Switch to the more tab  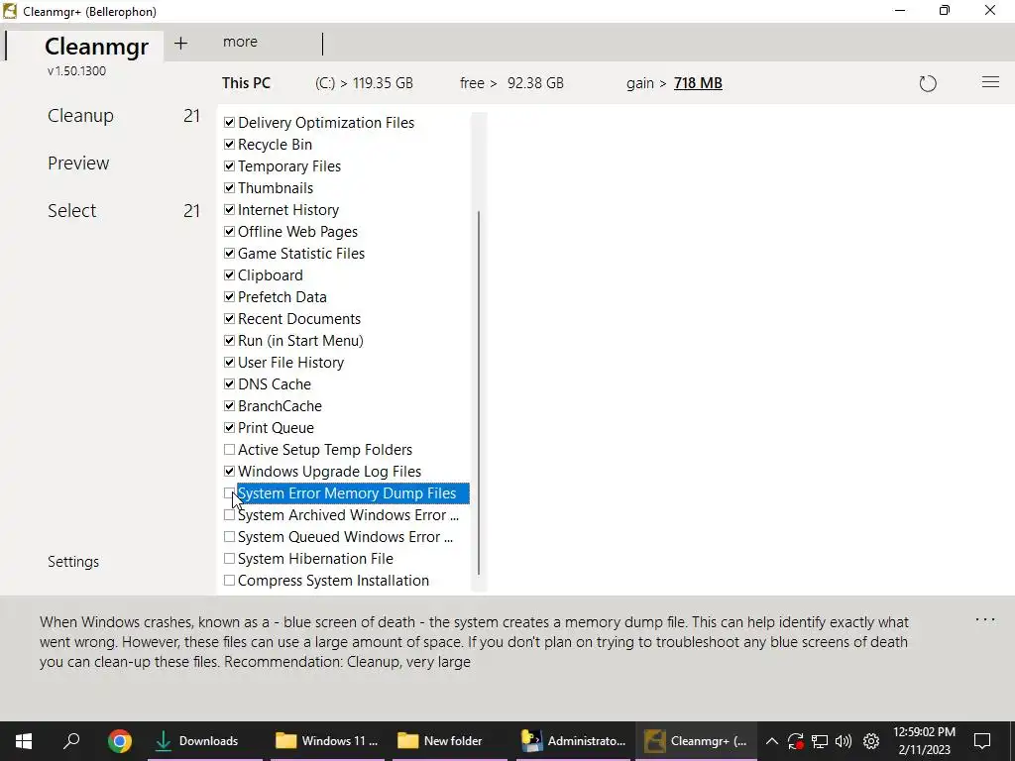[x=240, y=42]
